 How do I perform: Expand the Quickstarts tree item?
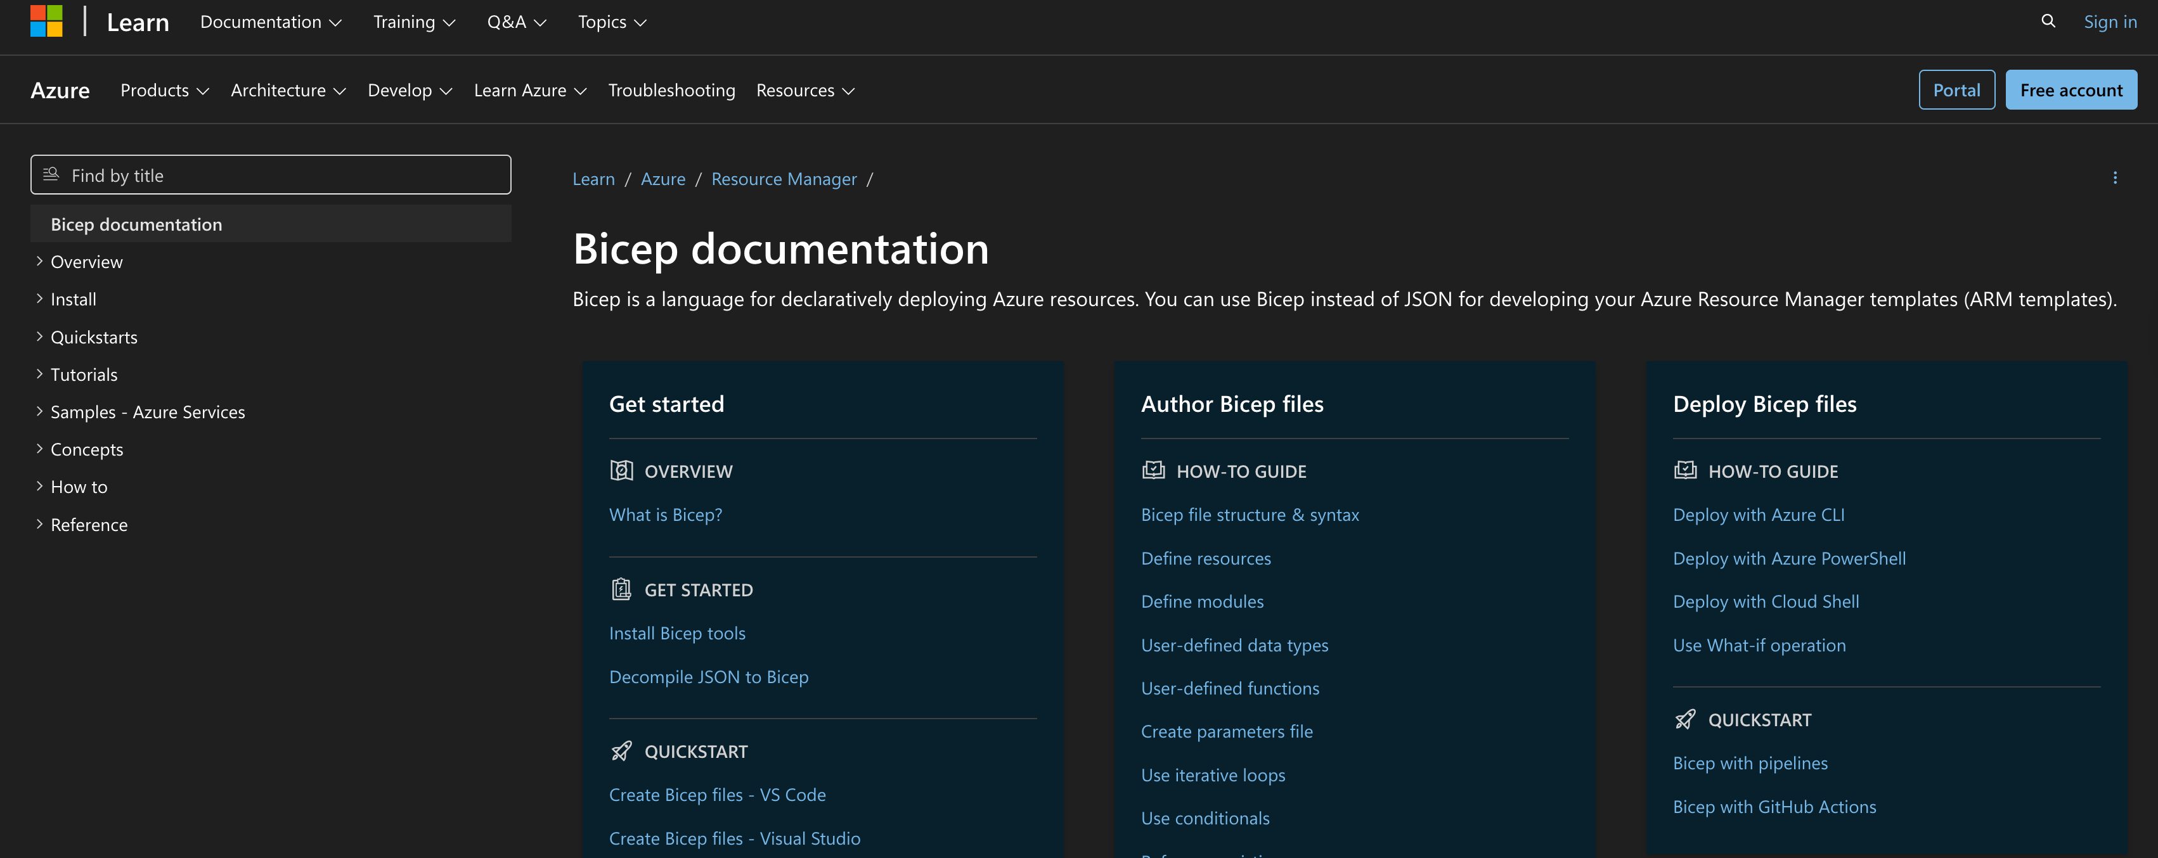pos(39,336)
